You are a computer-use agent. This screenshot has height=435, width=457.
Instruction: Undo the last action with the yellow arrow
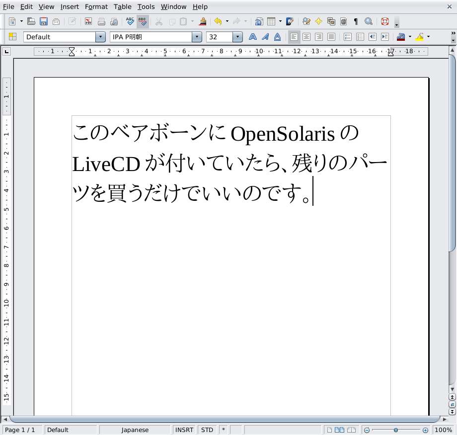tap(218, 21)
